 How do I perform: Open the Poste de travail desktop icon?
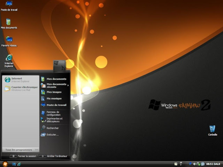[x=9, y=6]
